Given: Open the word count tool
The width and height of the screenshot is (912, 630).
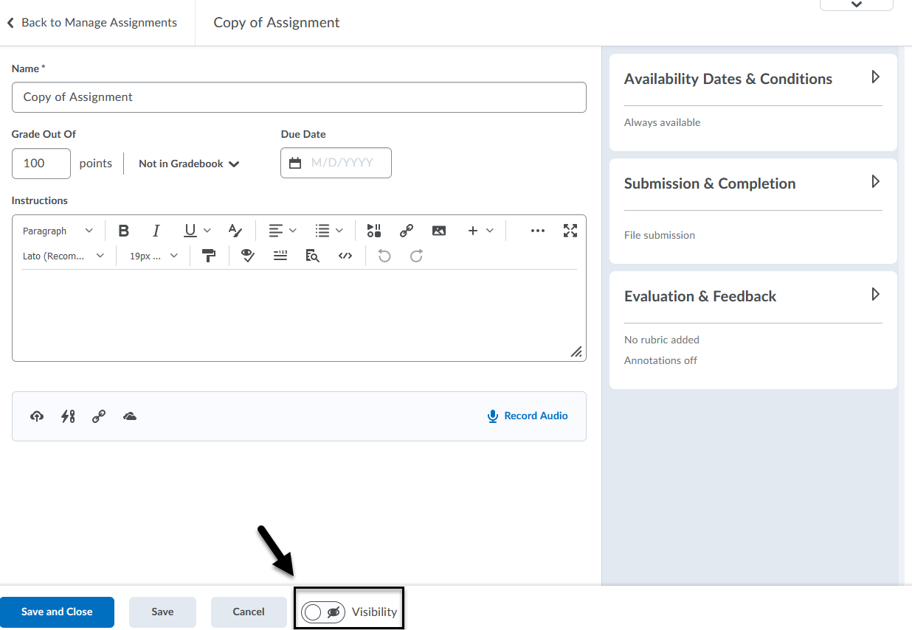Looking at the screenshot, I should (x=280, y=256).
